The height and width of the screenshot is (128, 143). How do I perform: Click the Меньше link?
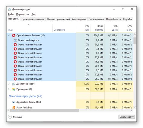[x=18, y=117]
